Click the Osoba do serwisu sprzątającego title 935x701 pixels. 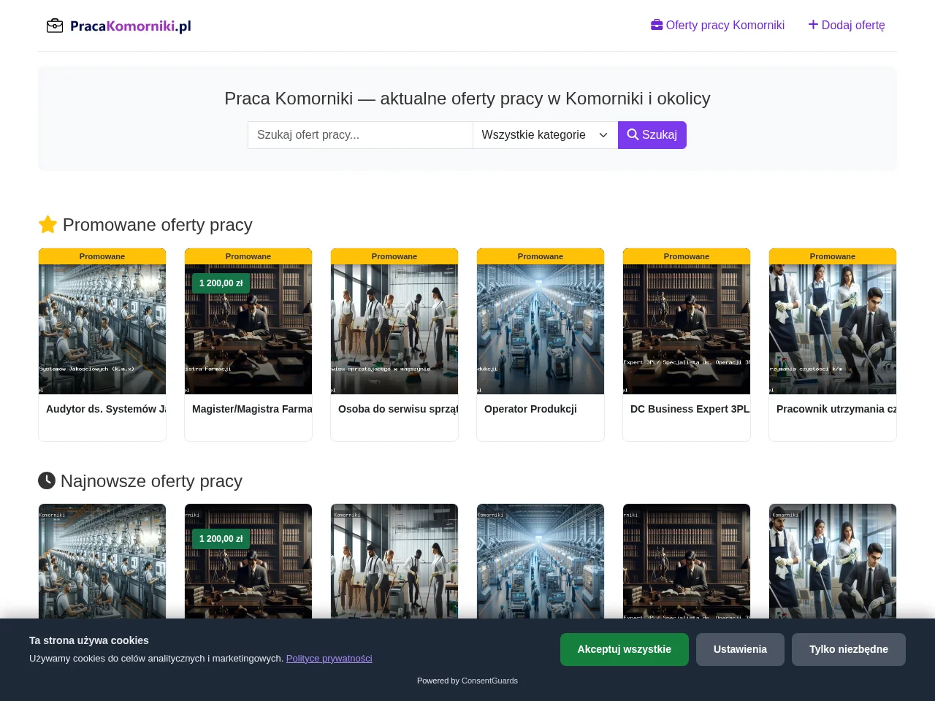point(398,409)
